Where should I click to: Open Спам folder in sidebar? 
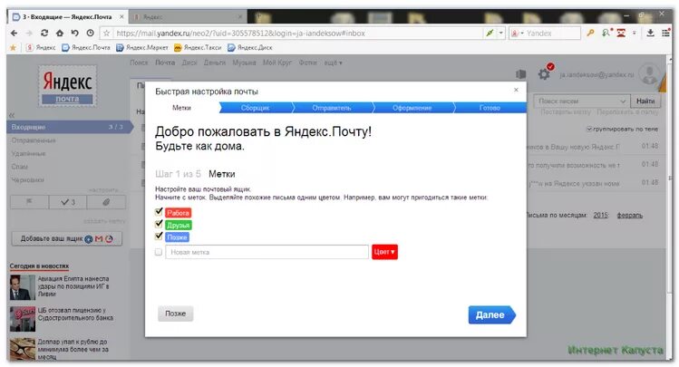(19, 167)
